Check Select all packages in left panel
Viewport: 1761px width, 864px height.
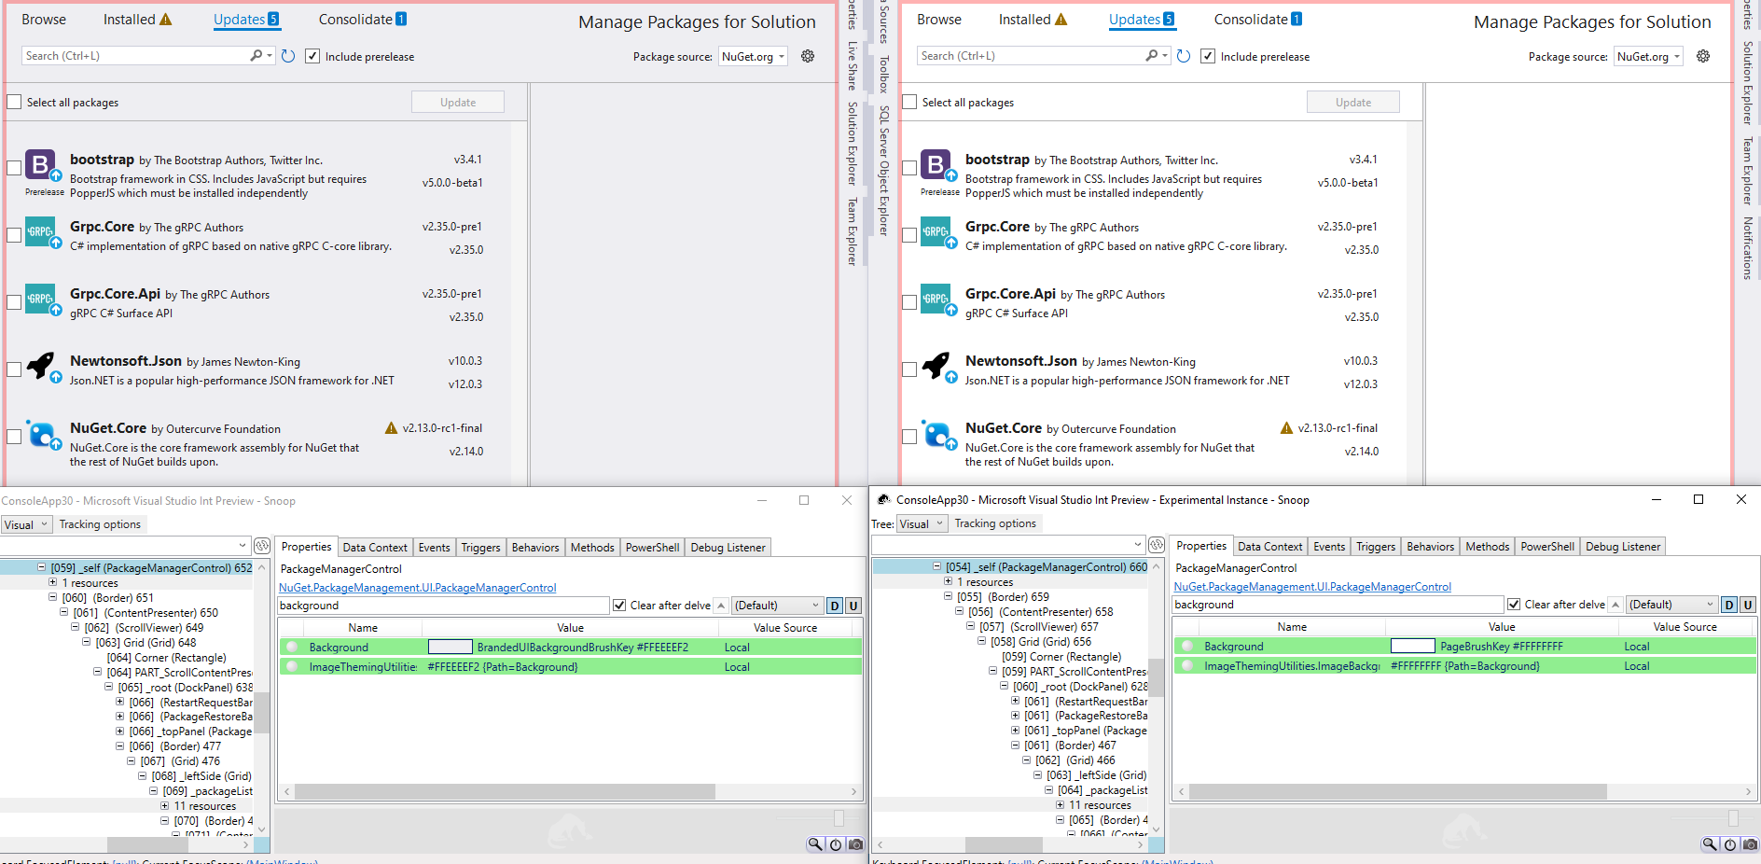pyautogui.click(x=14, y=102)
